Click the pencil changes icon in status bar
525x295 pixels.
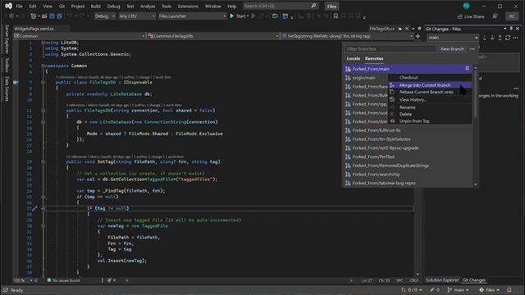click(432, 289)
